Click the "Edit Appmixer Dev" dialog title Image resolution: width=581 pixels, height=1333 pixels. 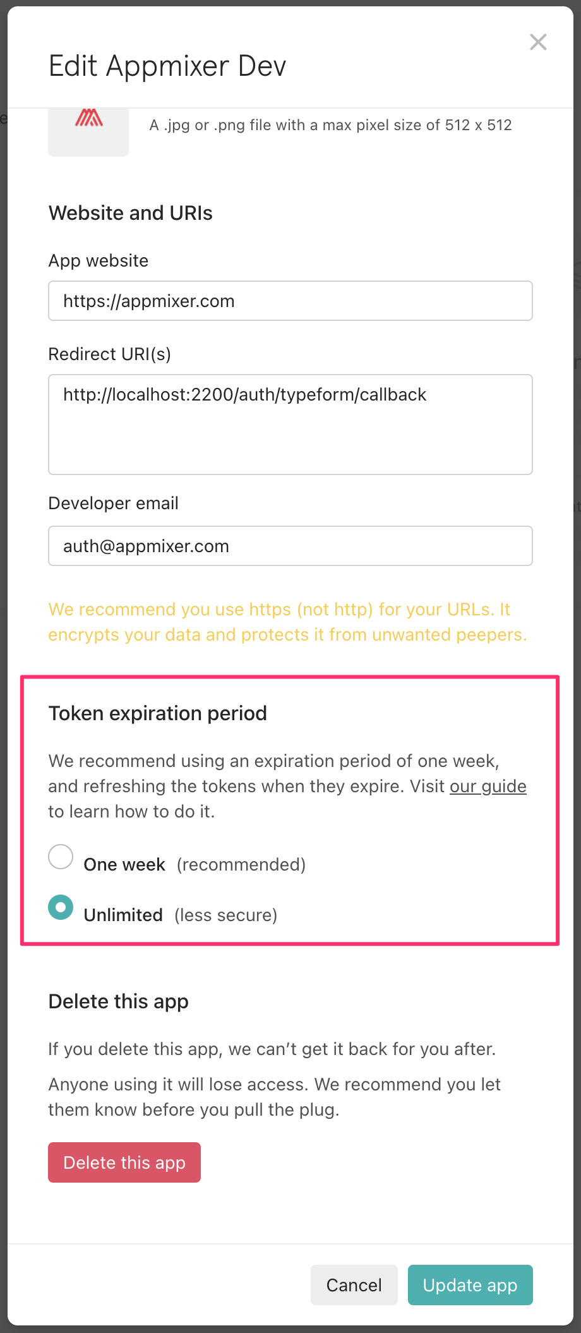coord(167,66)
